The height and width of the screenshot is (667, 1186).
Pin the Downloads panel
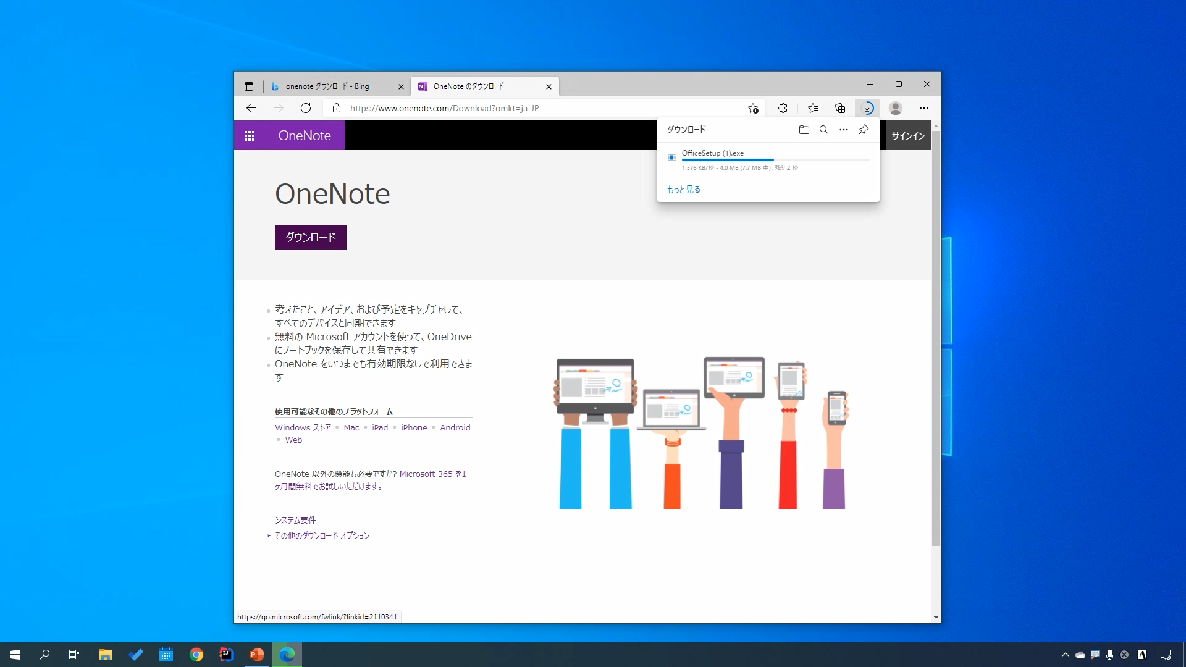click(864, 130)
